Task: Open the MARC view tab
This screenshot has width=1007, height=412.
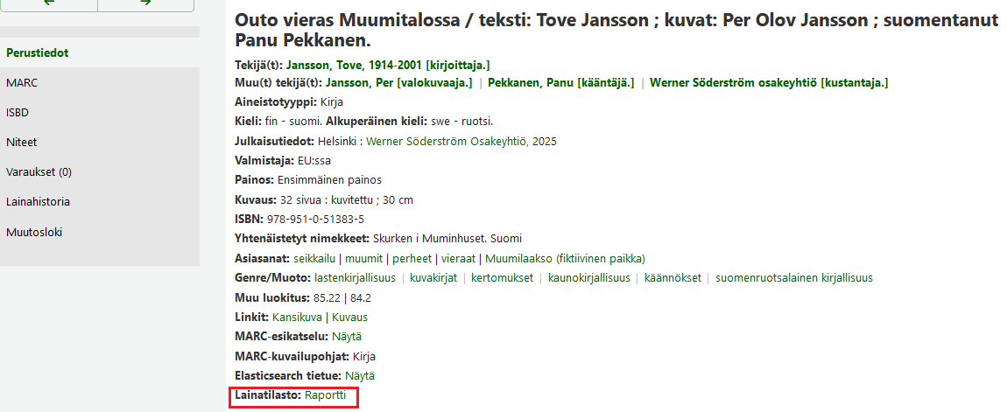Action: (x=22, y=82)
